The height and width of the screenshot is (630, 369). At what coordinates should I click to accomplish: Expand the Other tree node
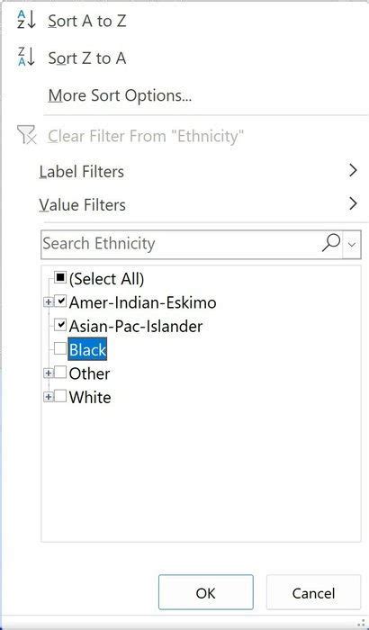(49, 373)
